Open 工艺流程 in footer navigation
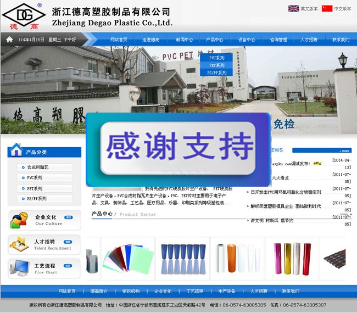Image resolution: width=357 pixels, height=313 pixels. click(195, 291)
